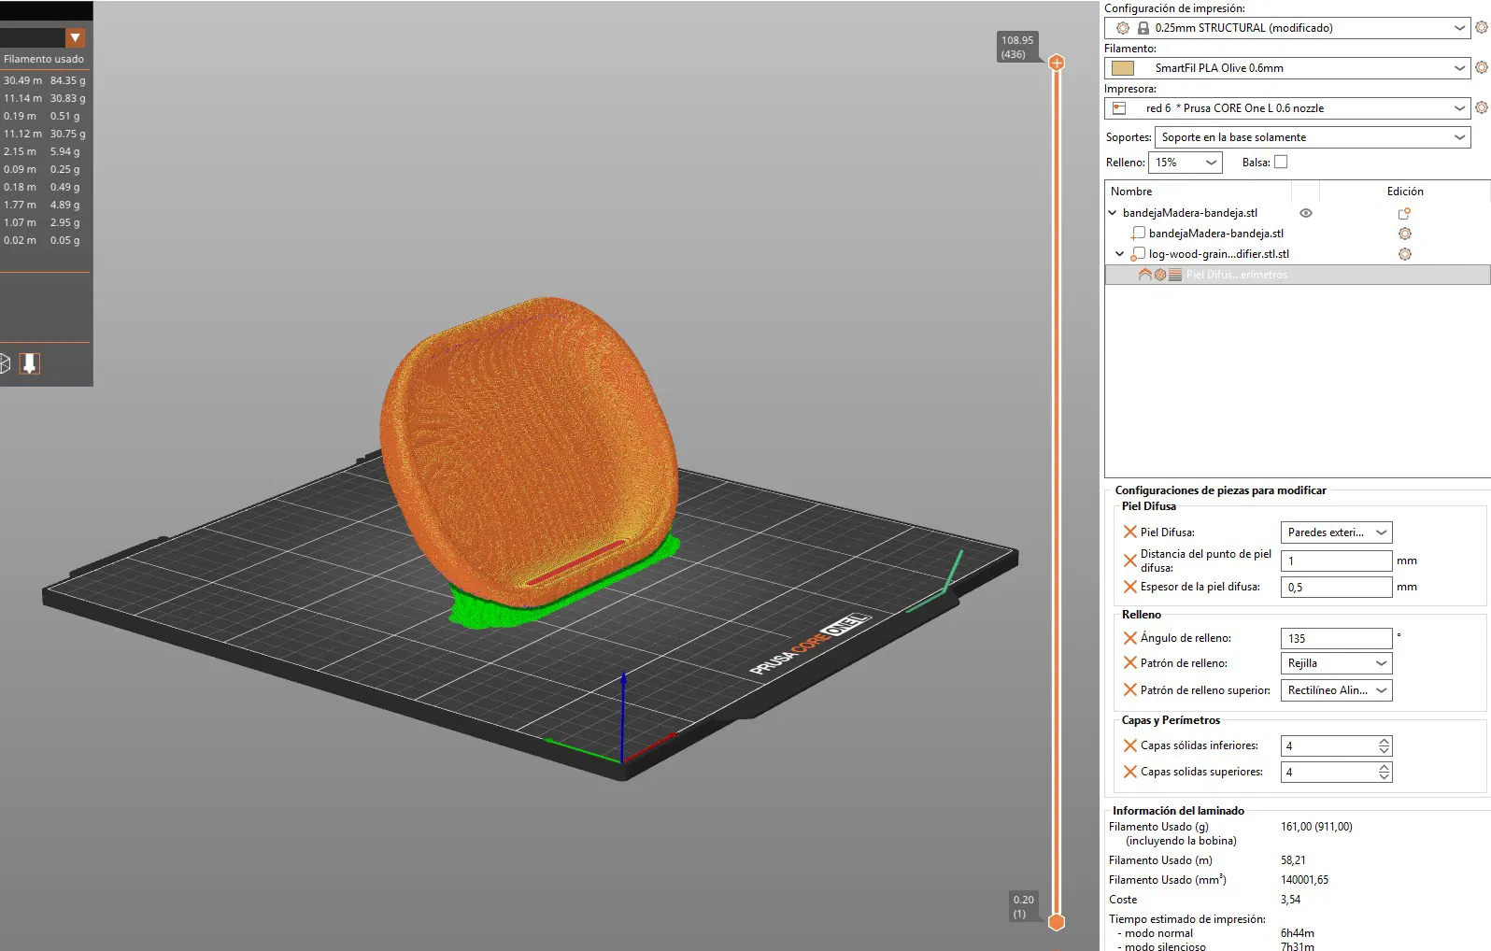Viewport: 1491px width, 951px height.
Task: Select the Piel Difus...erímetros settings row
Action: tap(1236, 275)
